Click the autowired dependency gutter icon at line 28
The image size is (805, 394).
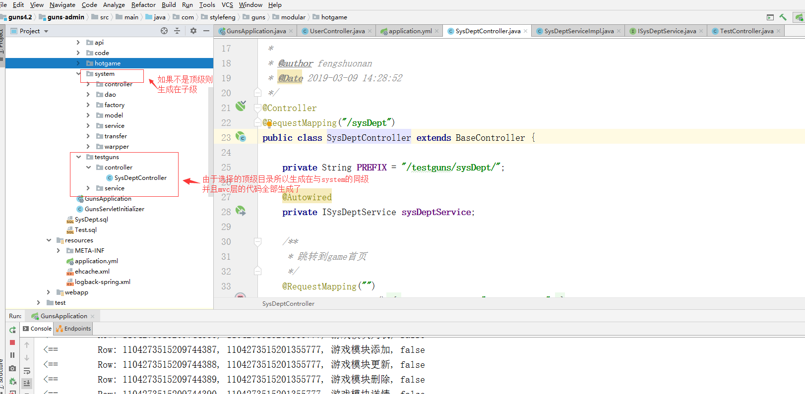(x=241, y=211)
